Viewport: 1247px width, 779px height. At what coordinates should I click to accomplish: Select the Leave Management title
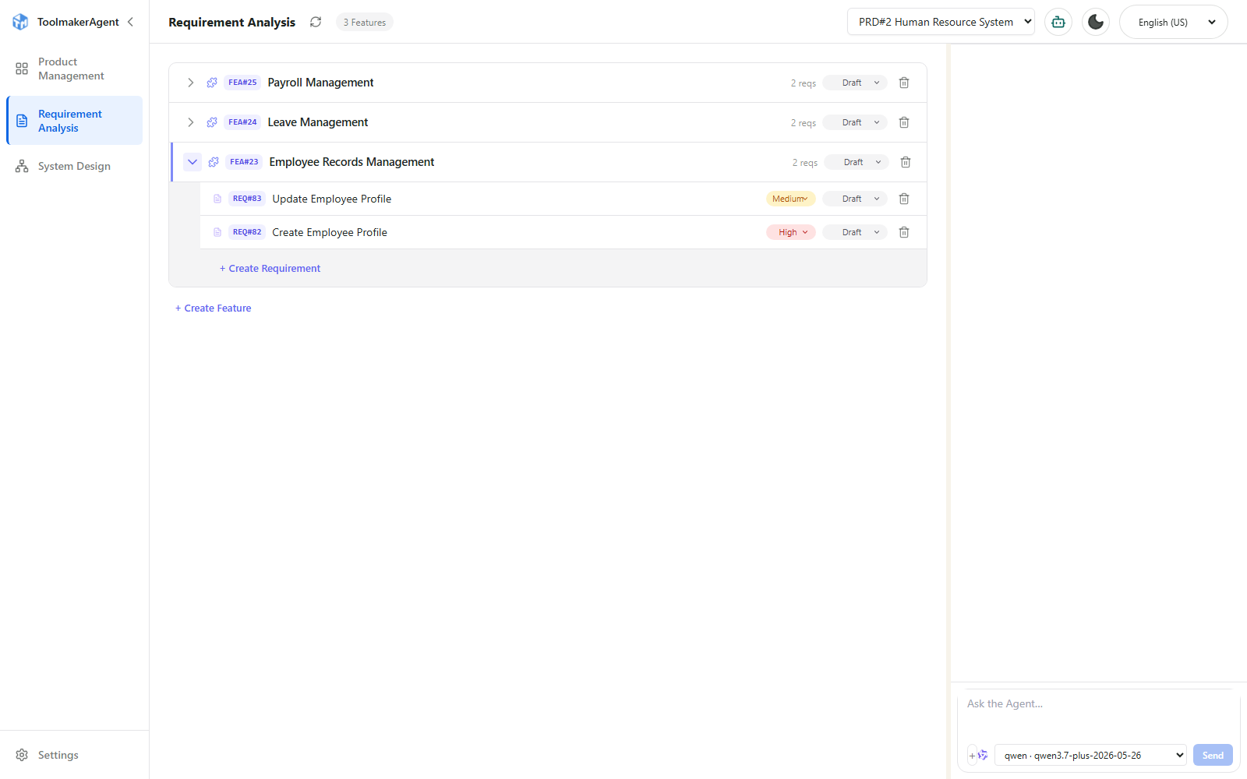pos(318,122)
